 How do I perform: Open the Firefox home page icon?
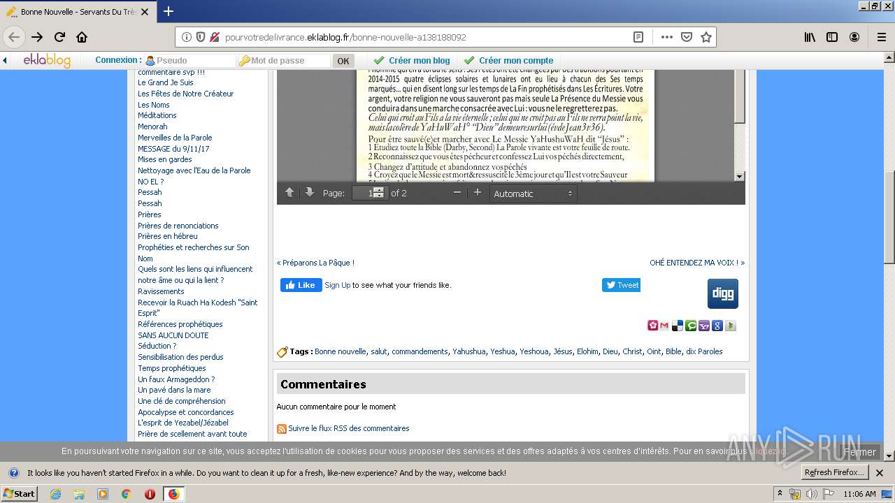[x=82, y=37]
